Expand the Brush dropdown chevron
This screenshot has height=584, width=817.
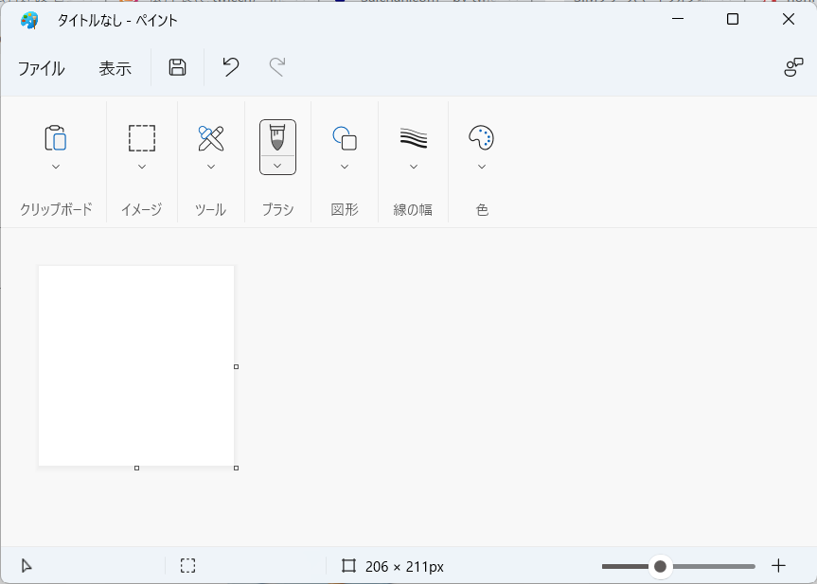coord(277,166)
